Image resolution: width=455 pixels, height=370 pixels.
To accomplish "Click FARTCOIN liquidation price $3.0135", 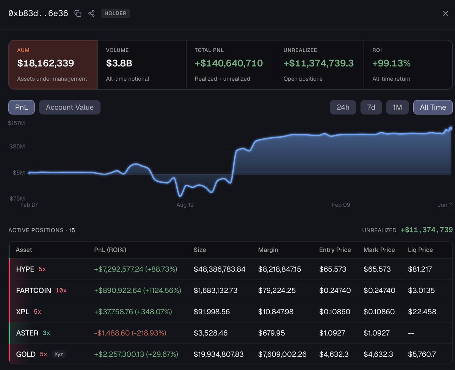I will point(421,290).
